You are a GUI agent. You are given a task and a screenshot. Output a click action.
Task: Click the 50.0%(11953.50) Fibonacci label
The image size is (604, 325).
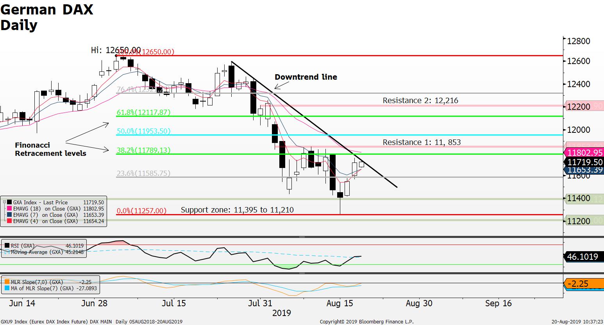[143, 131]
